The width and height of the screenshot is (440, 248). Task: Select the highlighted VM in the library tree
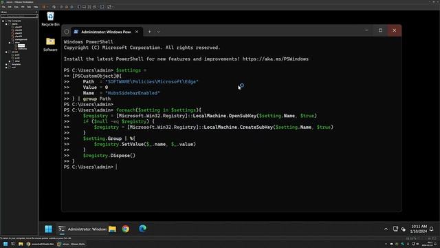(x=21, y=45)
